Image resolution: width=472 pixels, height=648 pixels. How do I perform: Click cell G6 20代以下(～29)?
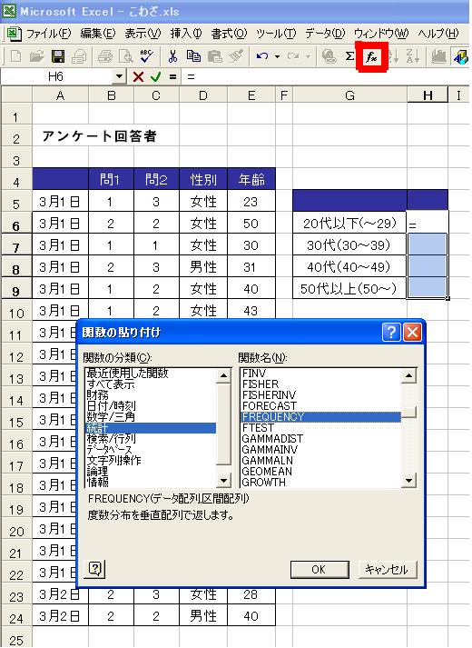coord(349,224)
